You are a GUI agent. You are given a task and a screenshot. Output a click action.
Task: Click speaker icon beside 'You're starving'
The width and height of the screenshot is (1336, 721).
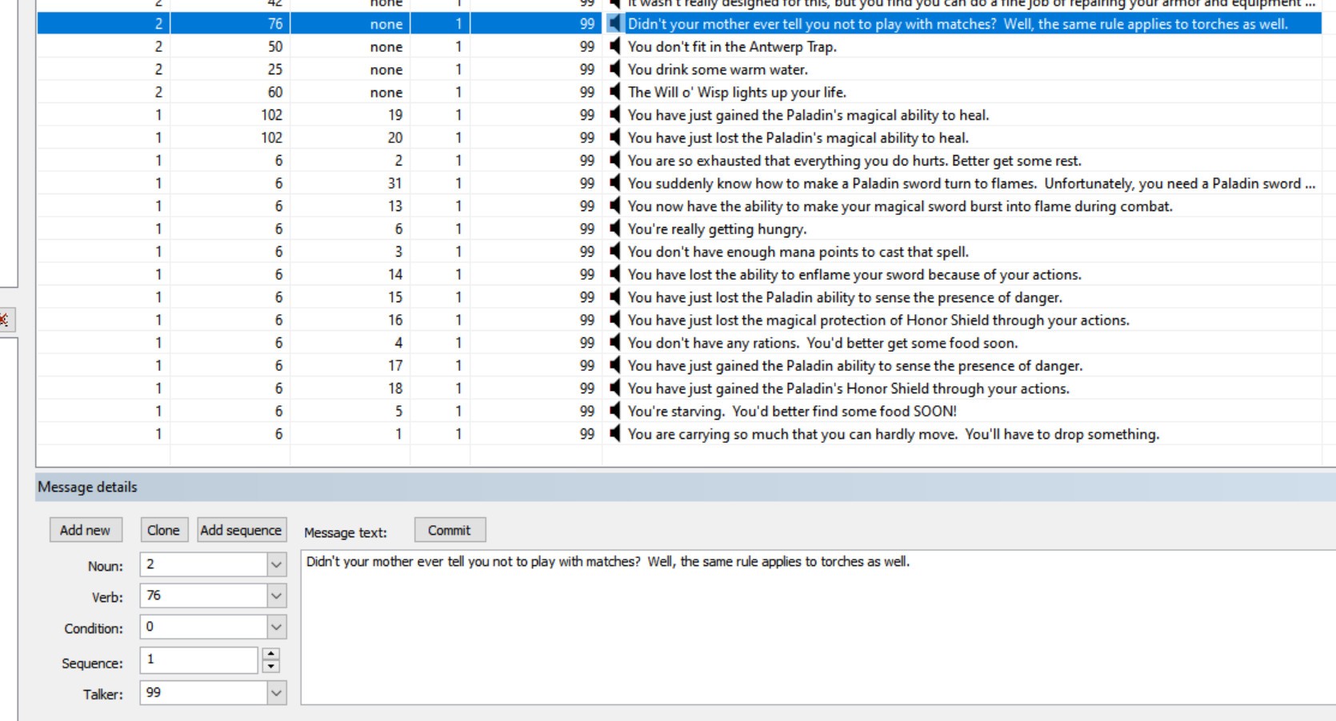click(x=614, y=411)
